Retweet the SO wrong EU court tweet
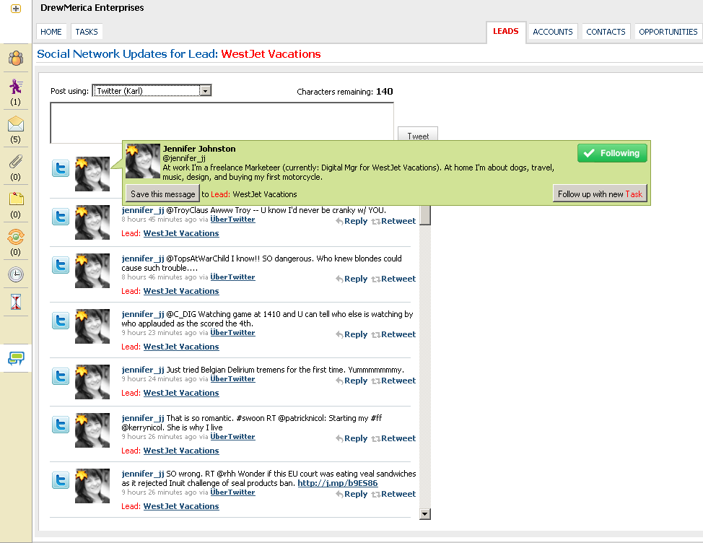Image resolution: width=703 pixels, height=543 pixels. click(393, 494)
